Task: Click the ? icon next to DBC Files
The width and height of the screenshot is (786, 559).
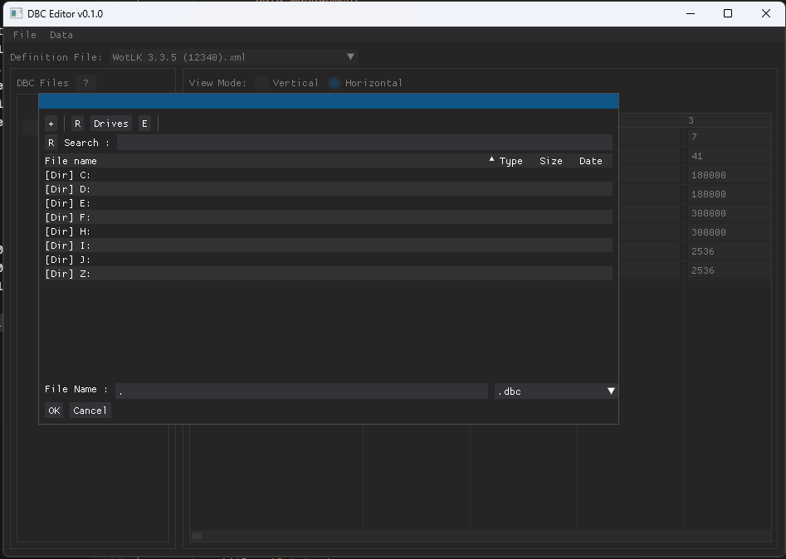Action: tap(85, 82)
